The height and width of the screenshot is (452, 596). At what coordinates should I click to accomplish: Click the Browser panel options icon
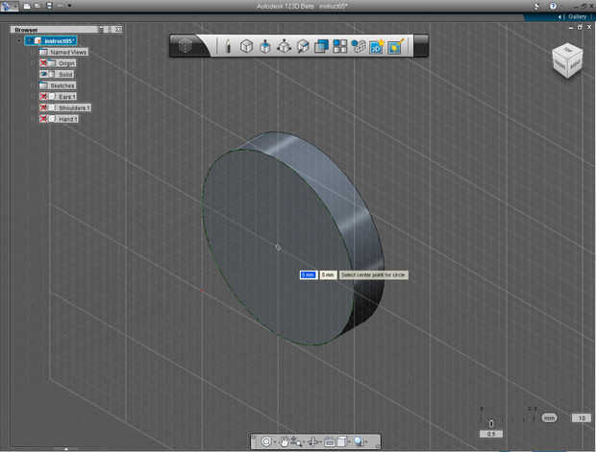[103, 29]
